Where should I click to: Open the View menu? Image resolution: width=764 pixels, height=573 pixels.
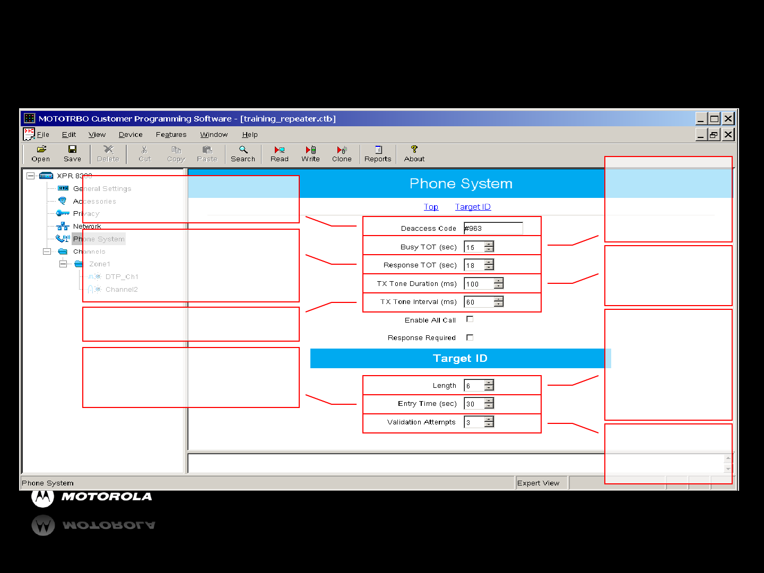(97, 135)
